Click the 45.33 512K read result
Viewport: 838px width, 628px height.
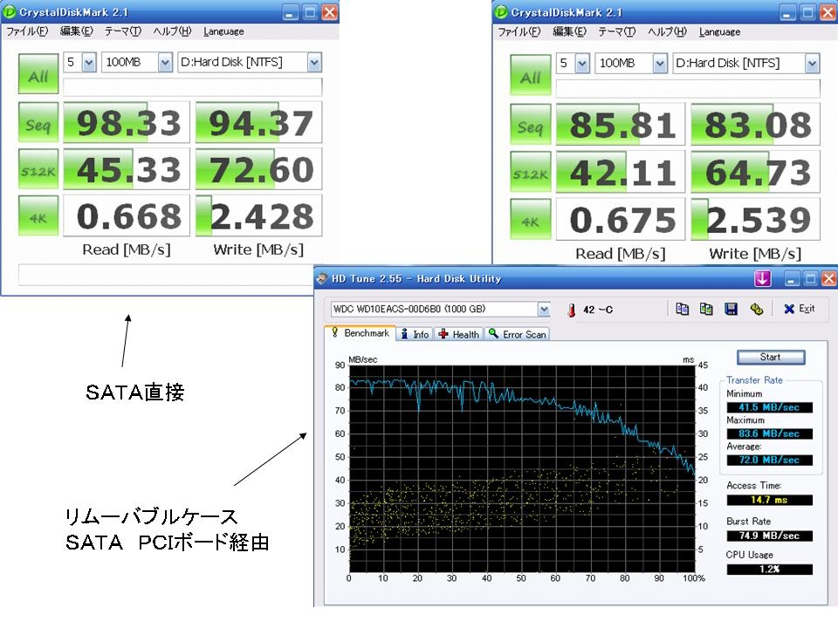click(x=127, y=168)
